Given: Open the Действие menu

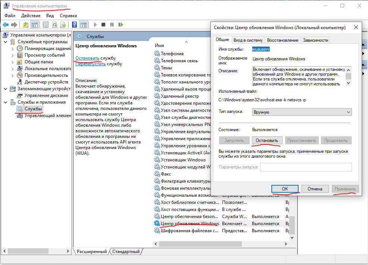Looking at the screenshot, I should [31, 15].
